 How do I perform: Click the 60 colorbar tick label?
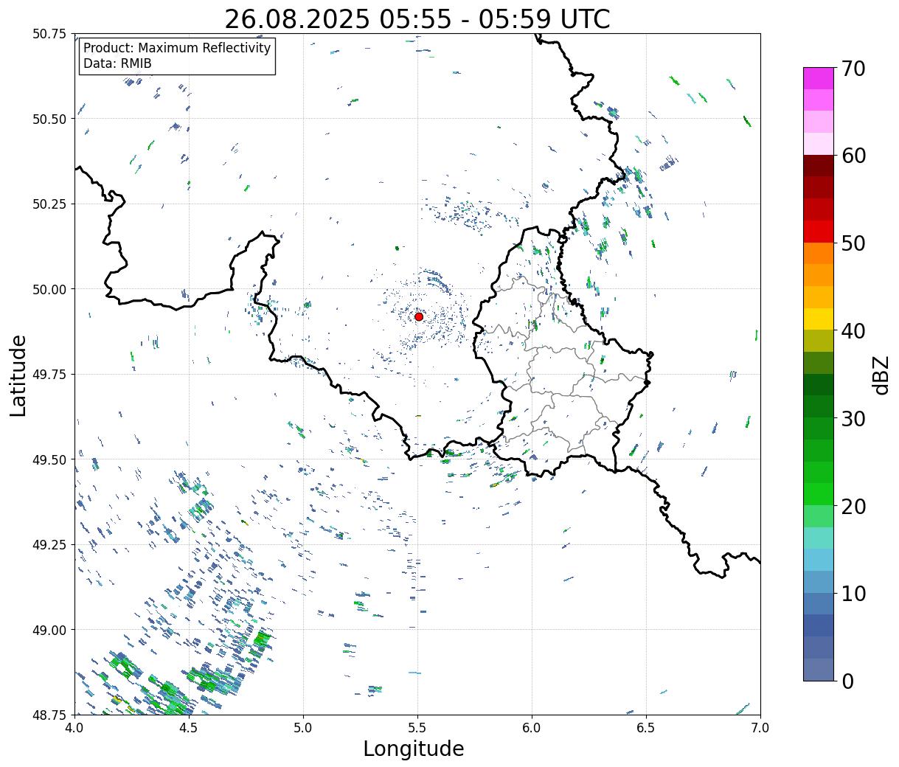(x=853, y=156)
